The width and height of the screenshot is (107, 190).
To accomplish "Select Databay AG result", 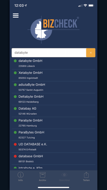I will 53,111.
